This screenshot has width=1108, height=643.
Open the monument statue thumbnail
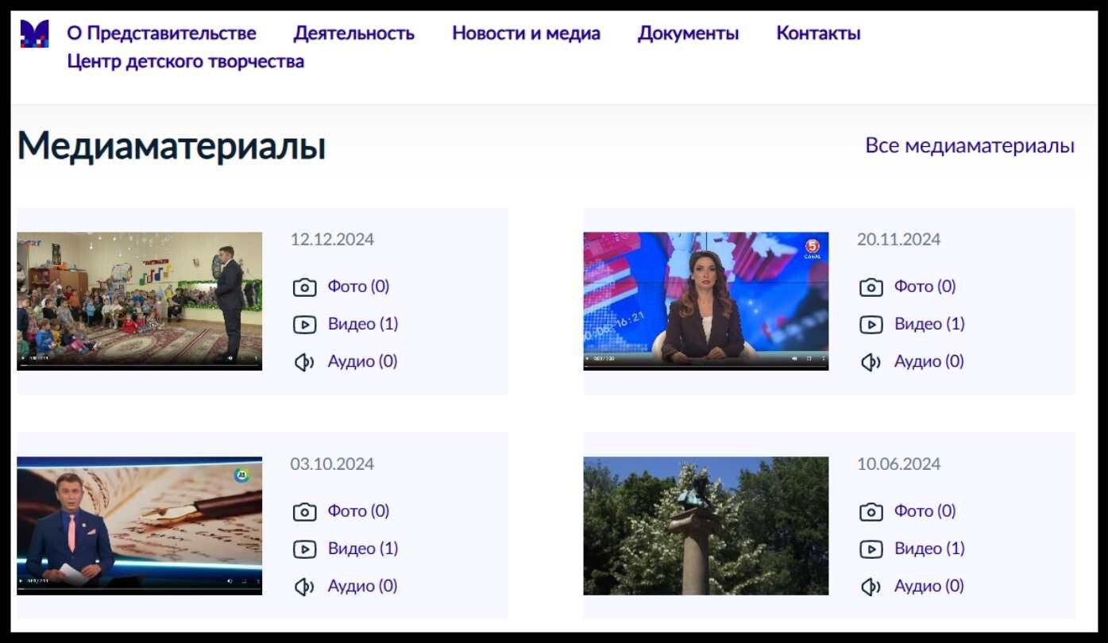705,526
